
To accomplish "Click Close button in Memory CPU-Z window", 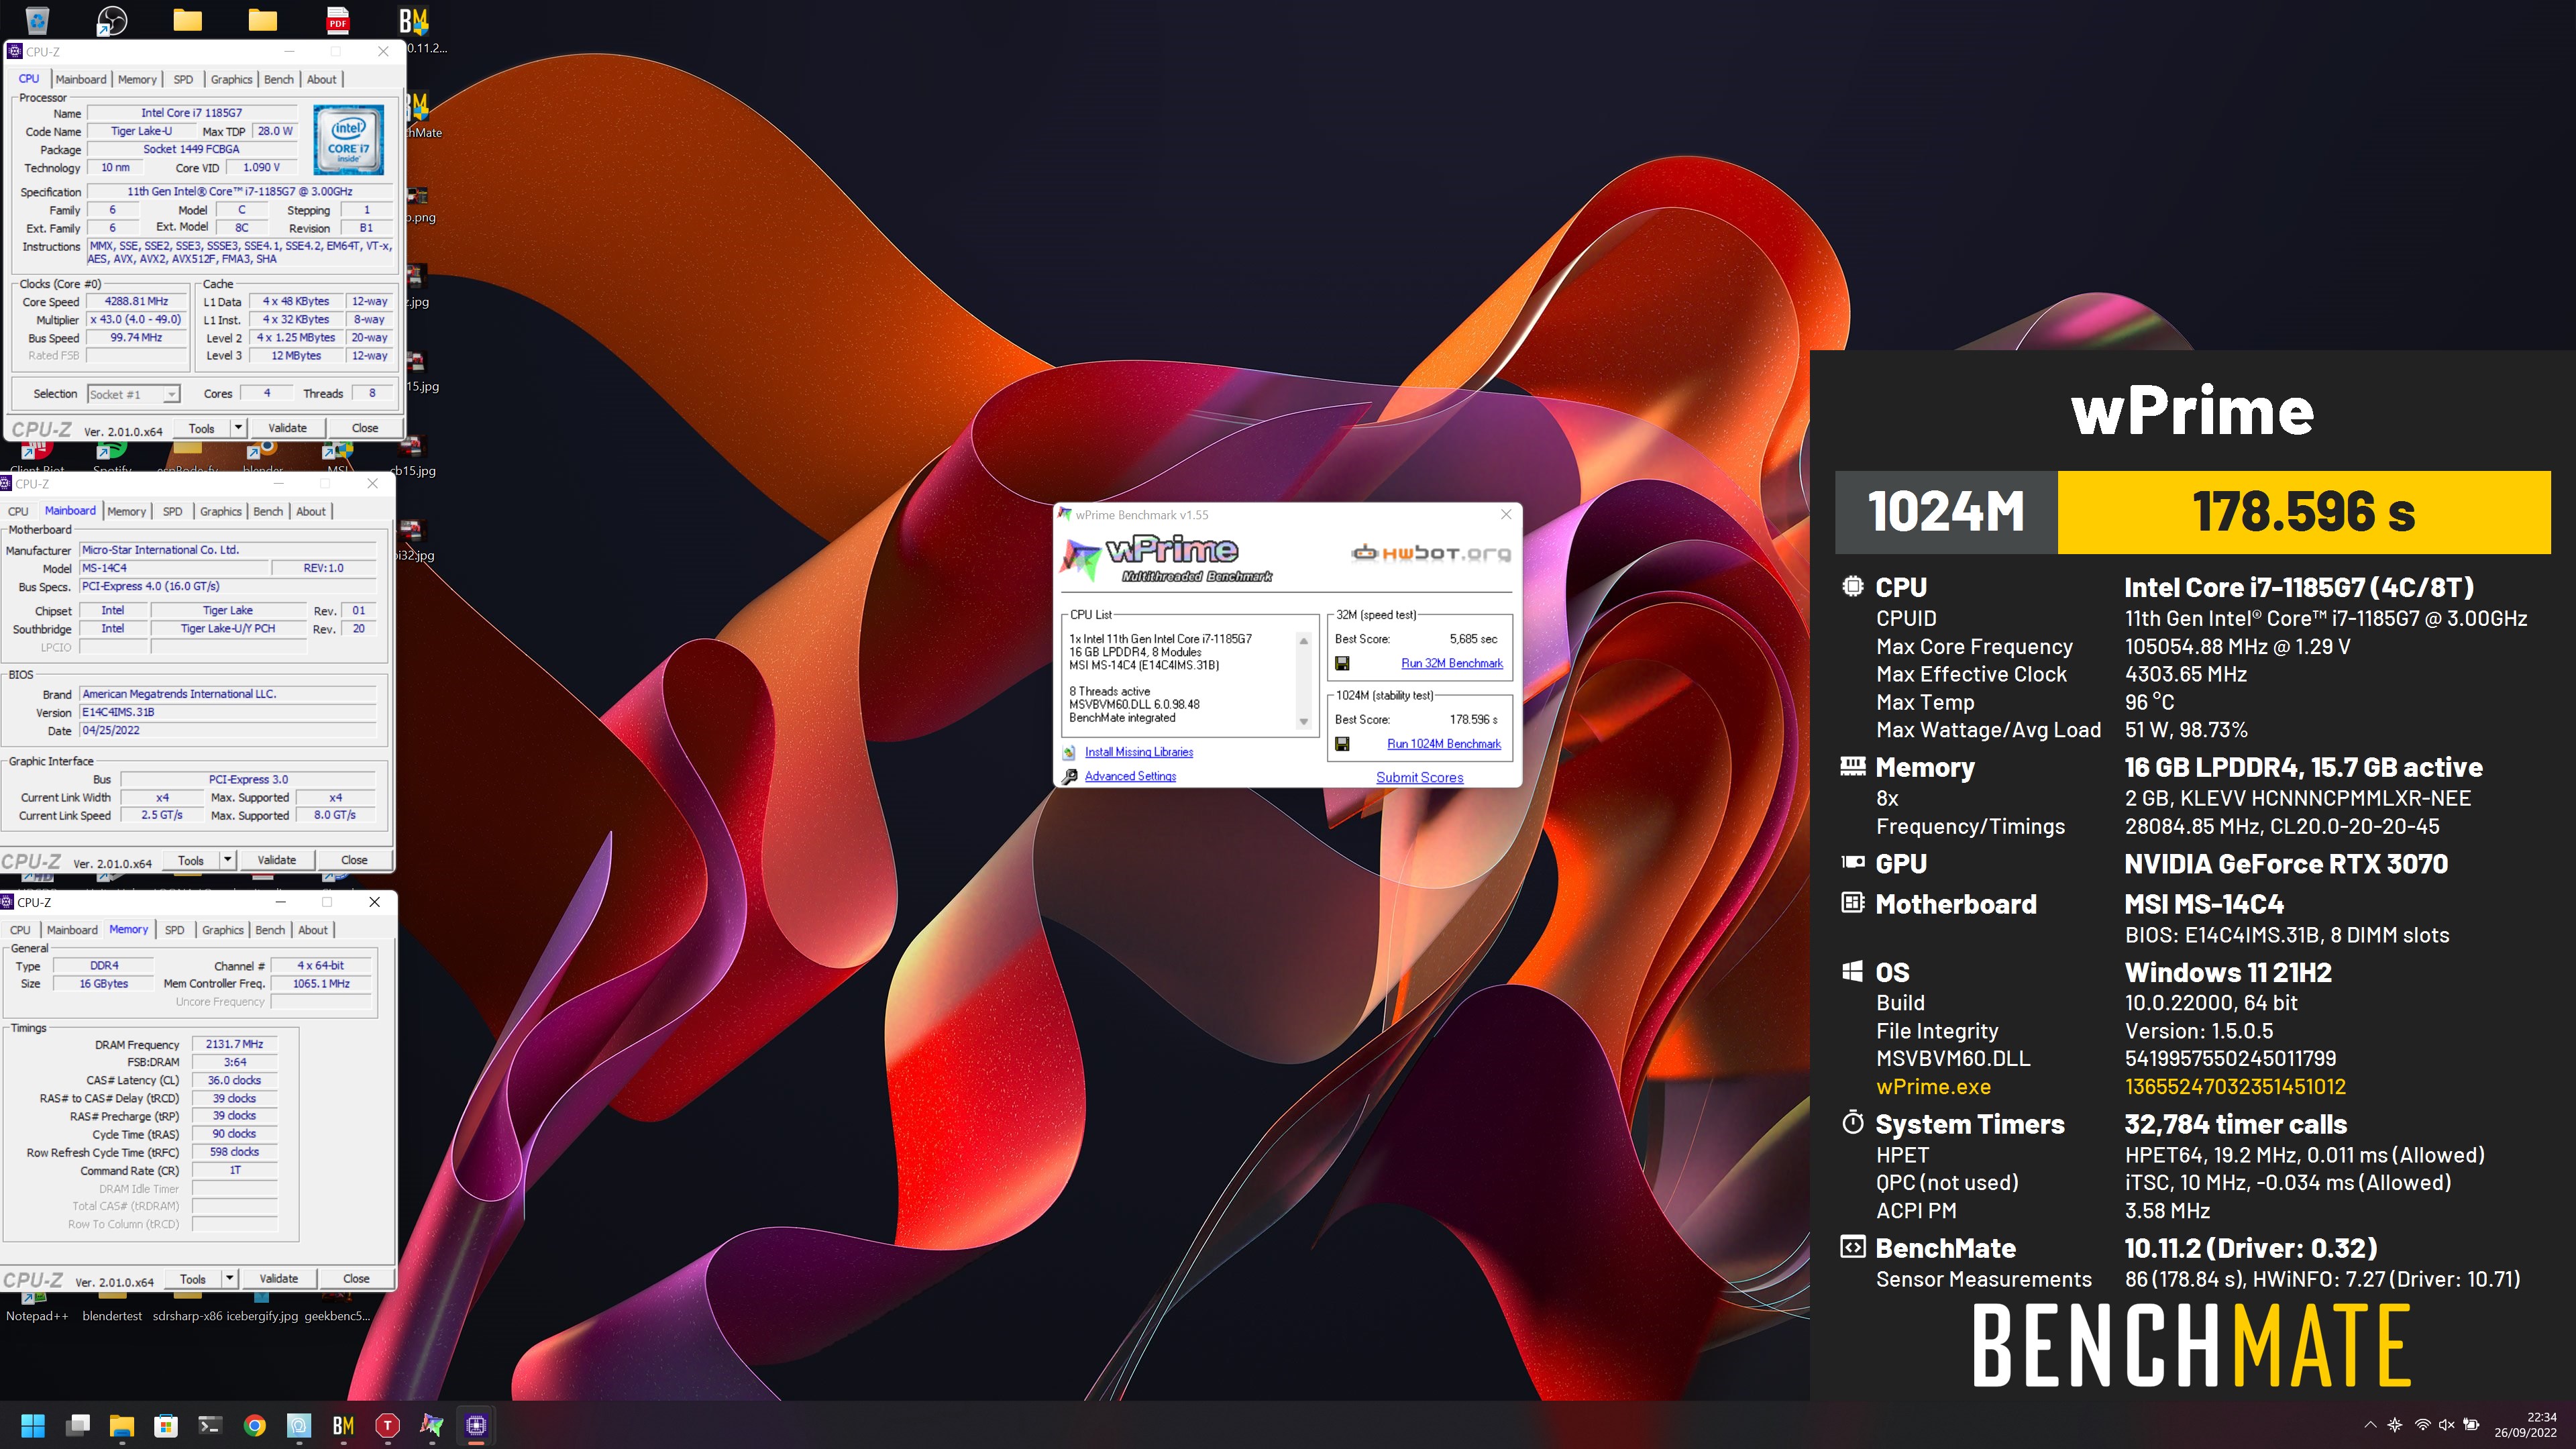I will coord(356,1279).
